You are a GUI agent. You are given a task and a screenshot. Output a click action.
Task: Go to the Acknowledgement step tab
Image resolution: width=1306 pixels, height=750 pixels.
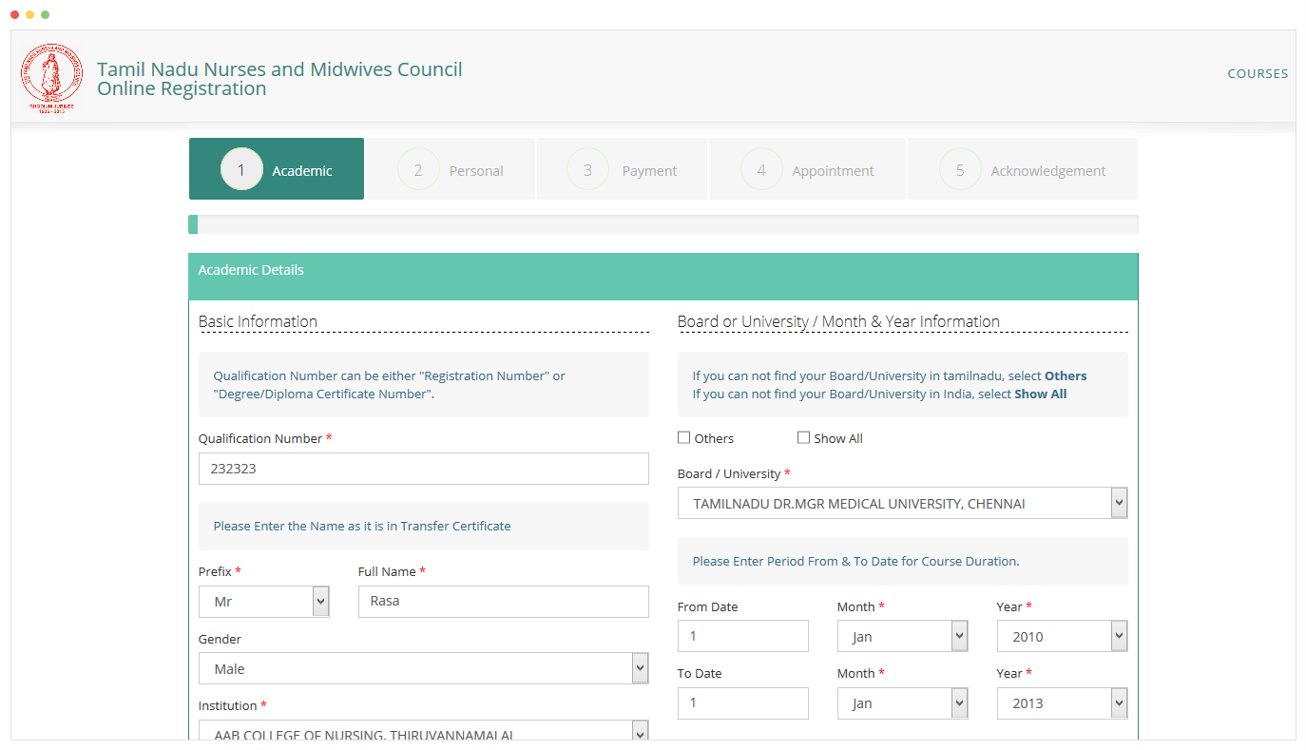click(x=1023, y=169)
